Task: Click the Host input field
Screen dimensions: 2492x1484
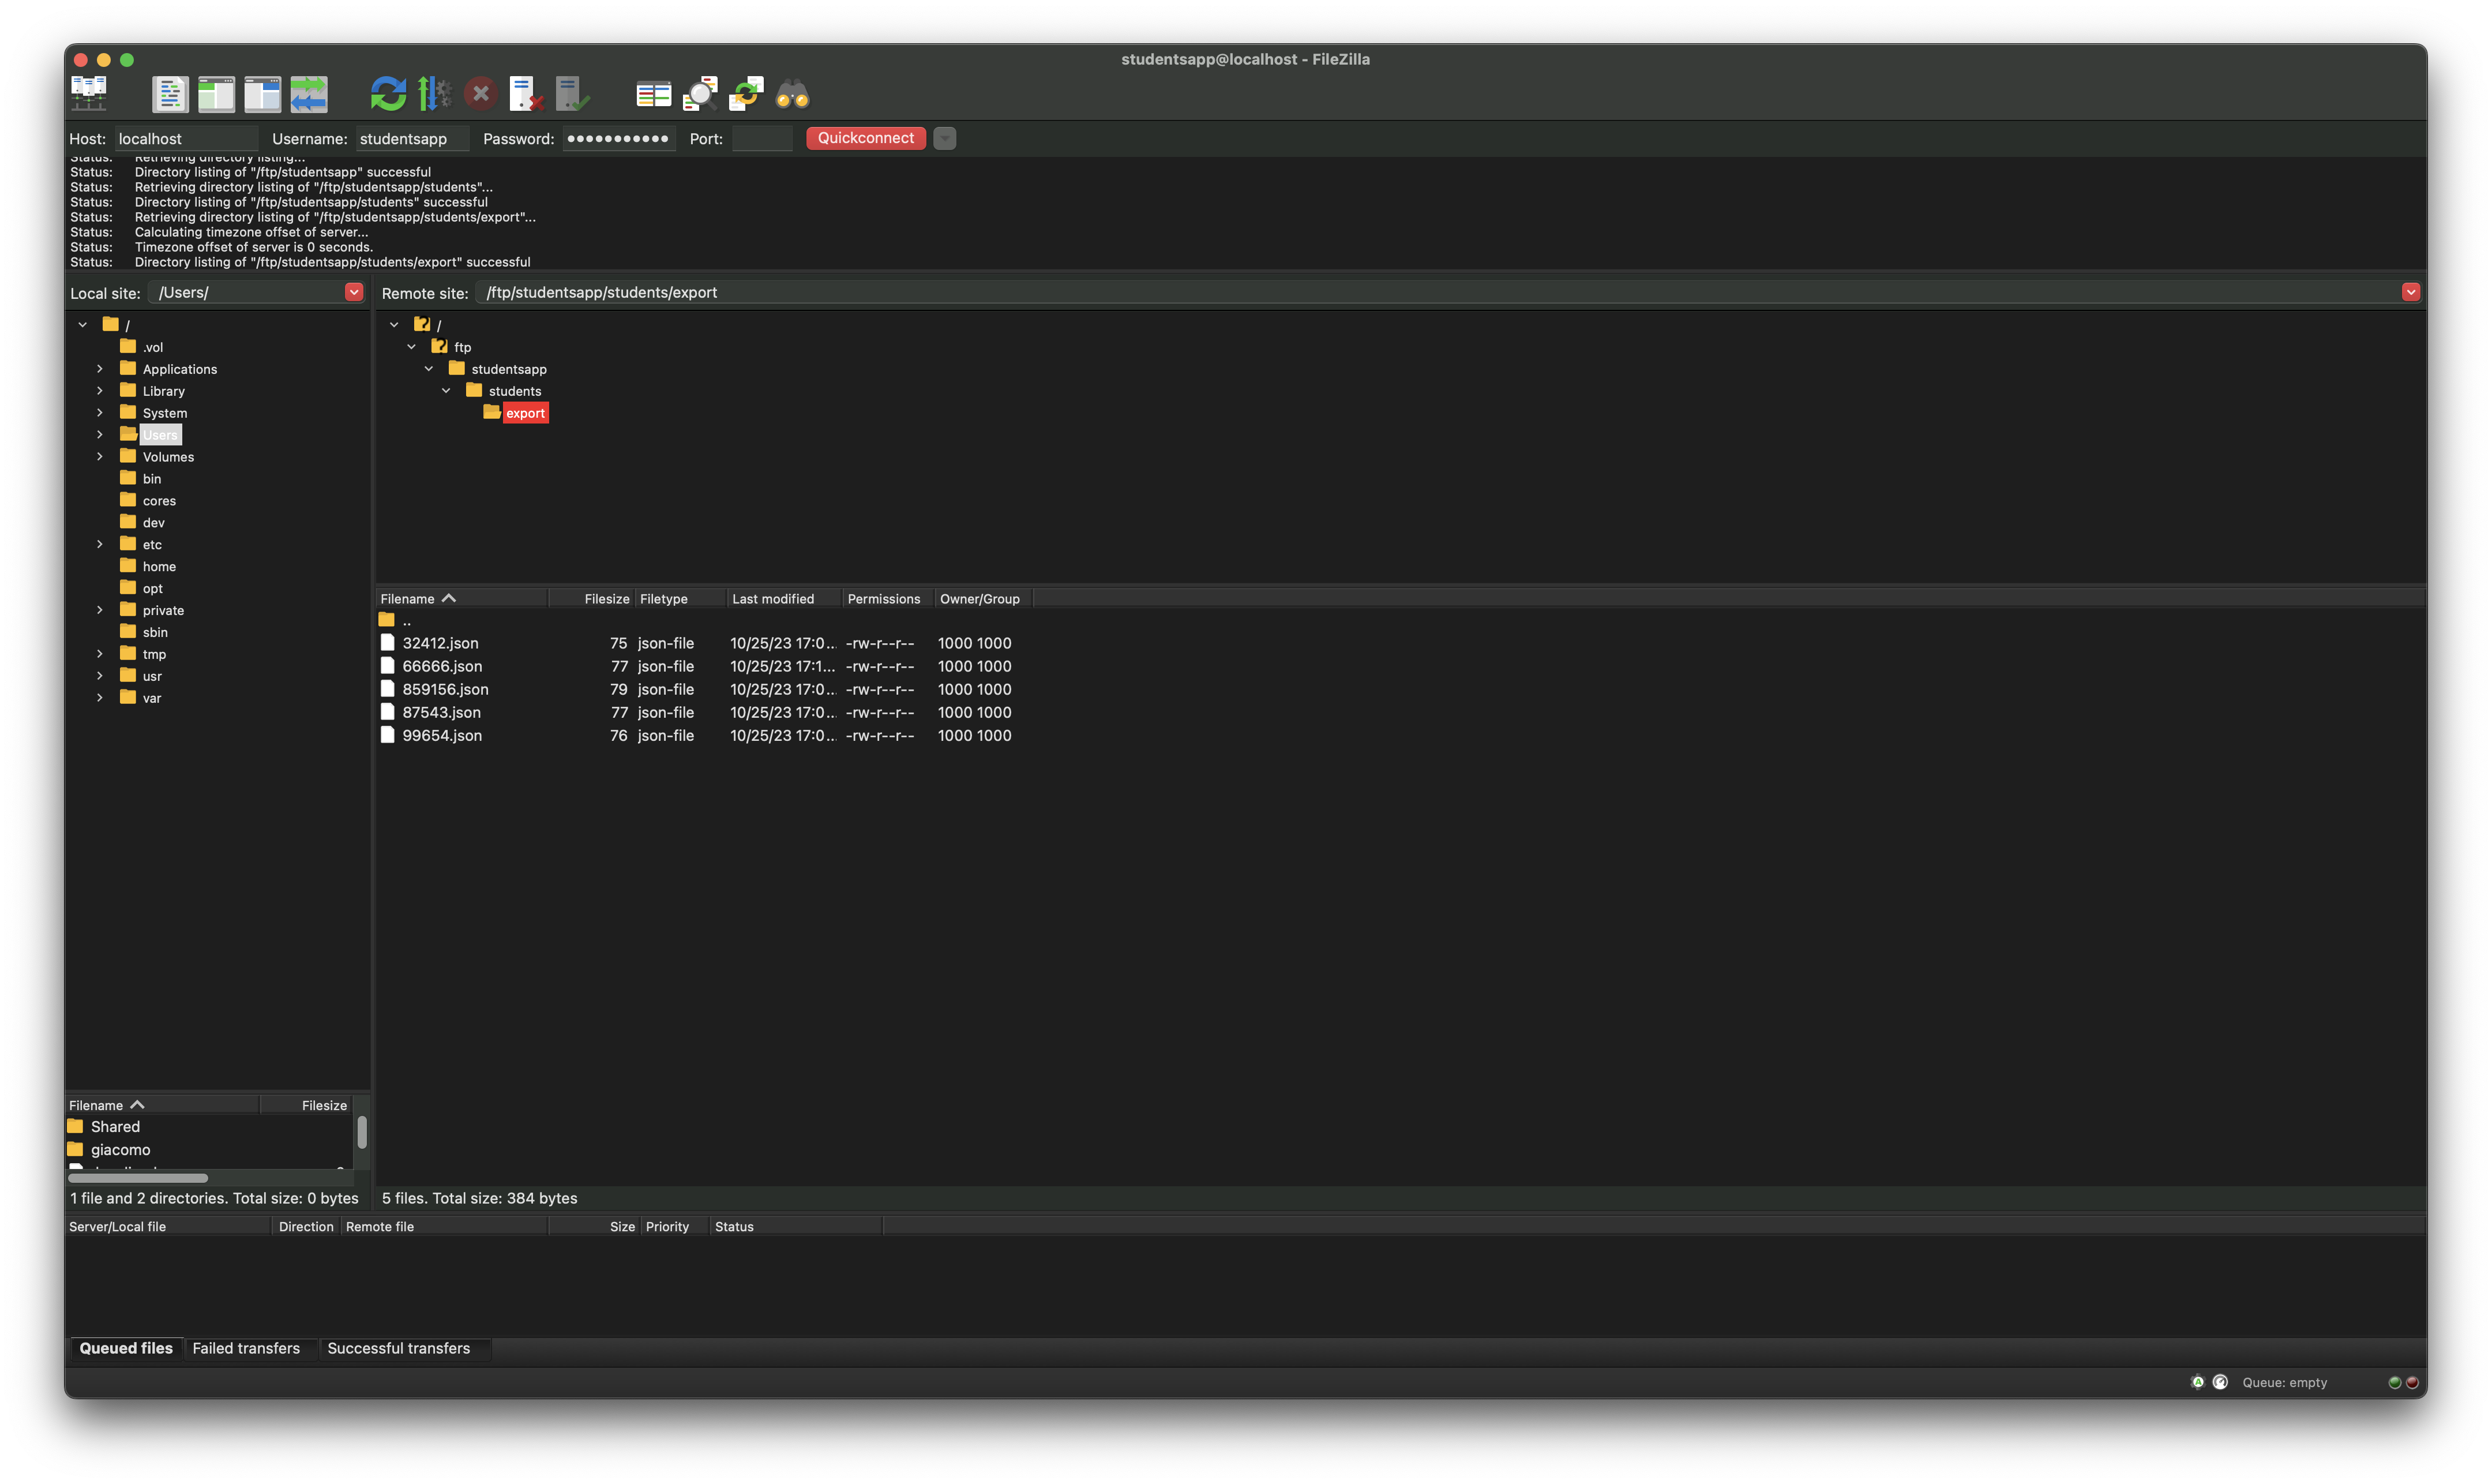Action: pos(186,139)
